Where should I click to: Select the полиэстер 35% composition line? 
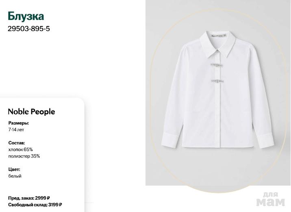click(24, 156)
